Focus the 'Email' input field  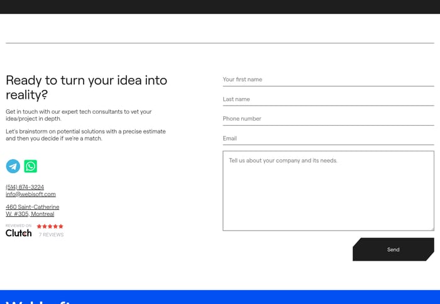click(x=328, y=138)
